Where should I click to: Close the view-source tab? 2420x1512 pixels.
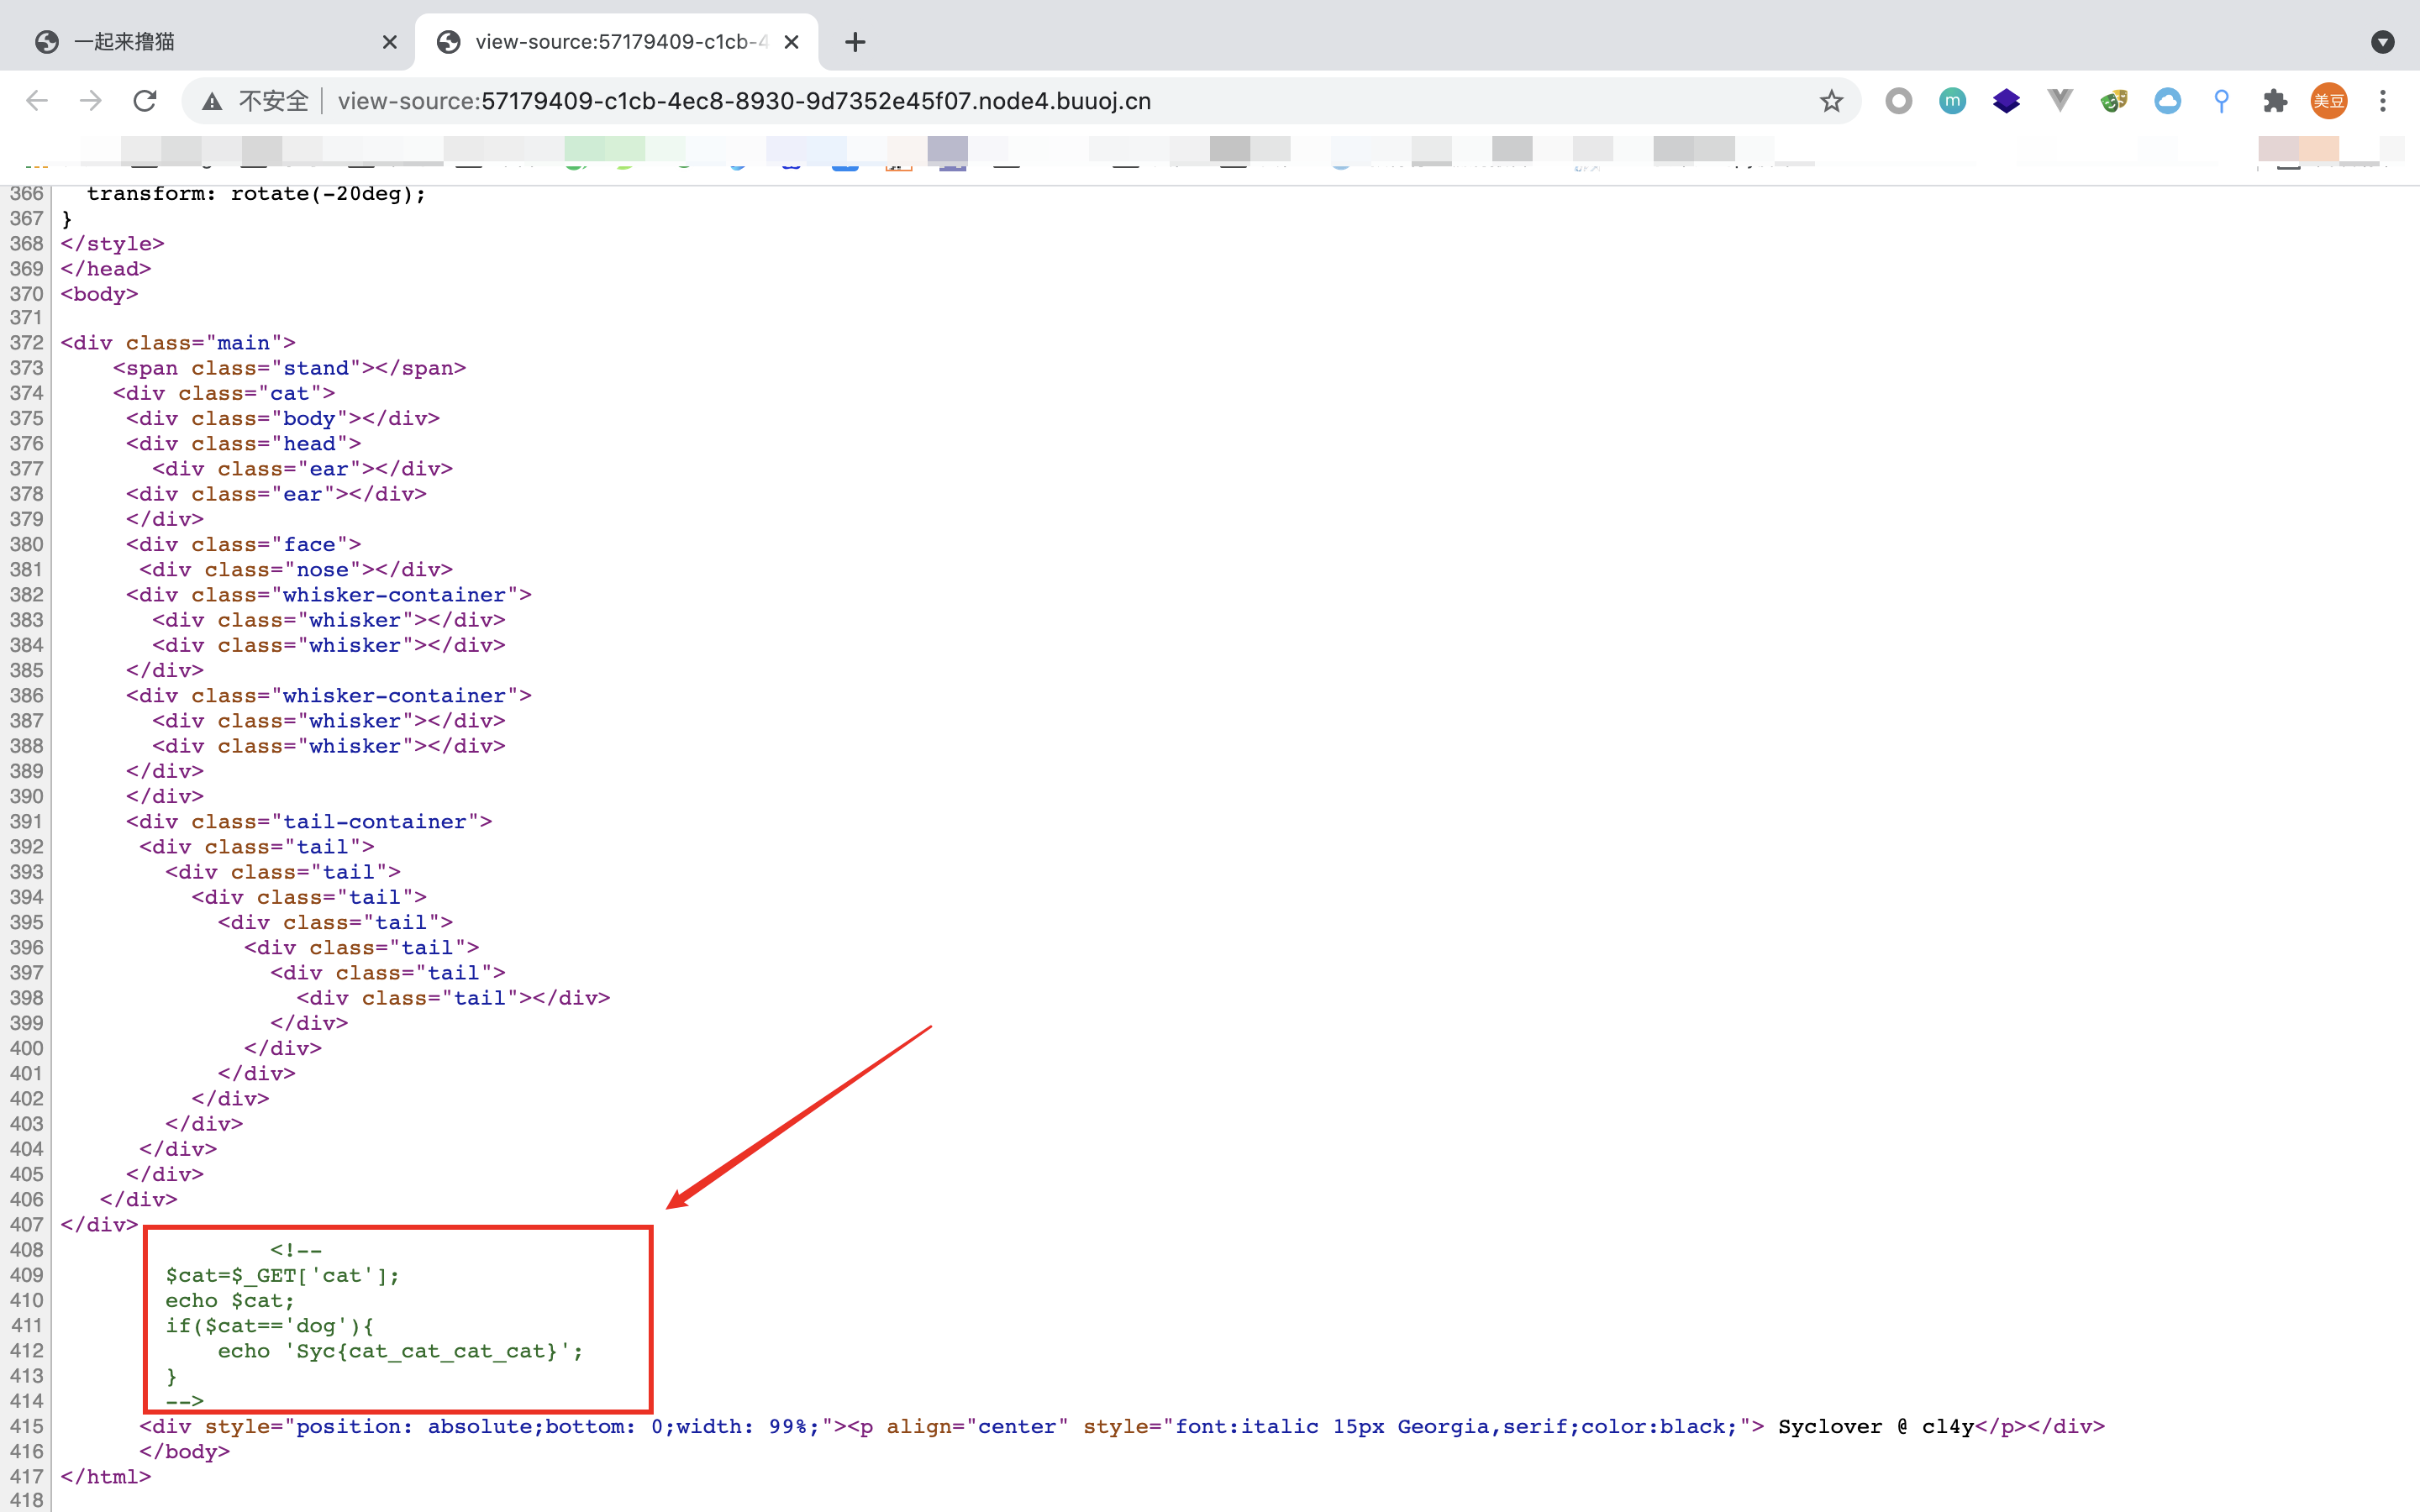(791, 42)
